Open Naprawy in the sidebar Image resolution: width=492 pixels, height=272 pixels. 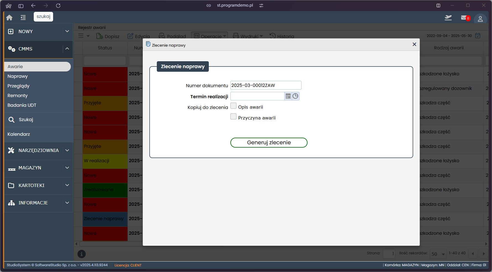coord(18,76)
